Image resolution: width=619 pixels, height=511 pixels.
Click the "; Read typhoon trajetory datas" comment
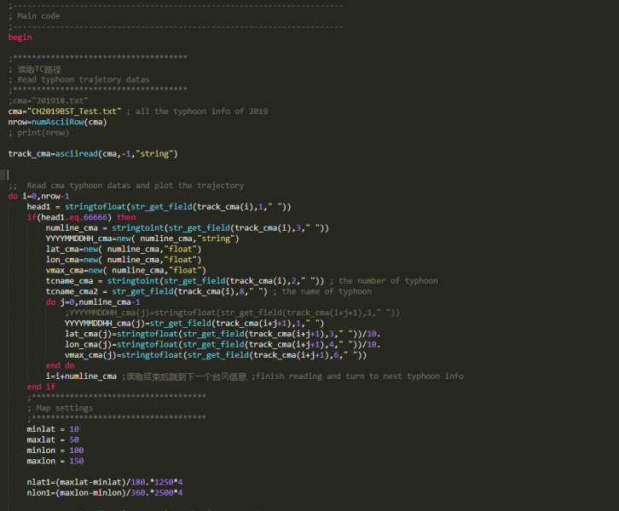click(83, 80)
